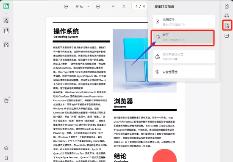Click the Operating System subtitle
233x162 pixels.
[66, 37]
